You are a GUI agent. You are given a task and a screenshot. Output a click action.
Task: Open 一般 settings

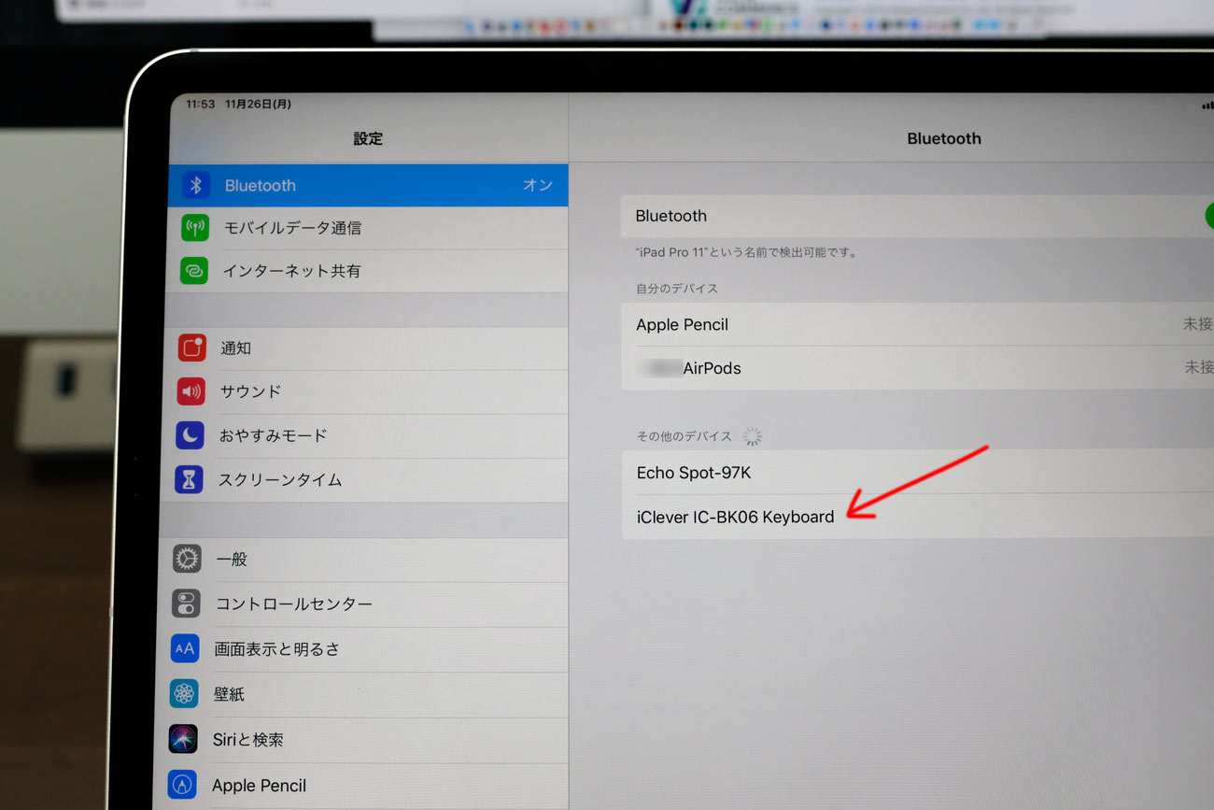pyautogui.click(x=361, y=559)
